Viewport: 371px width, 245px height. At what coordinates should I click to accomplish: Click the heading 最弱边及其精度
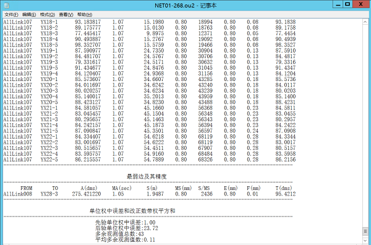click(147, 176)
